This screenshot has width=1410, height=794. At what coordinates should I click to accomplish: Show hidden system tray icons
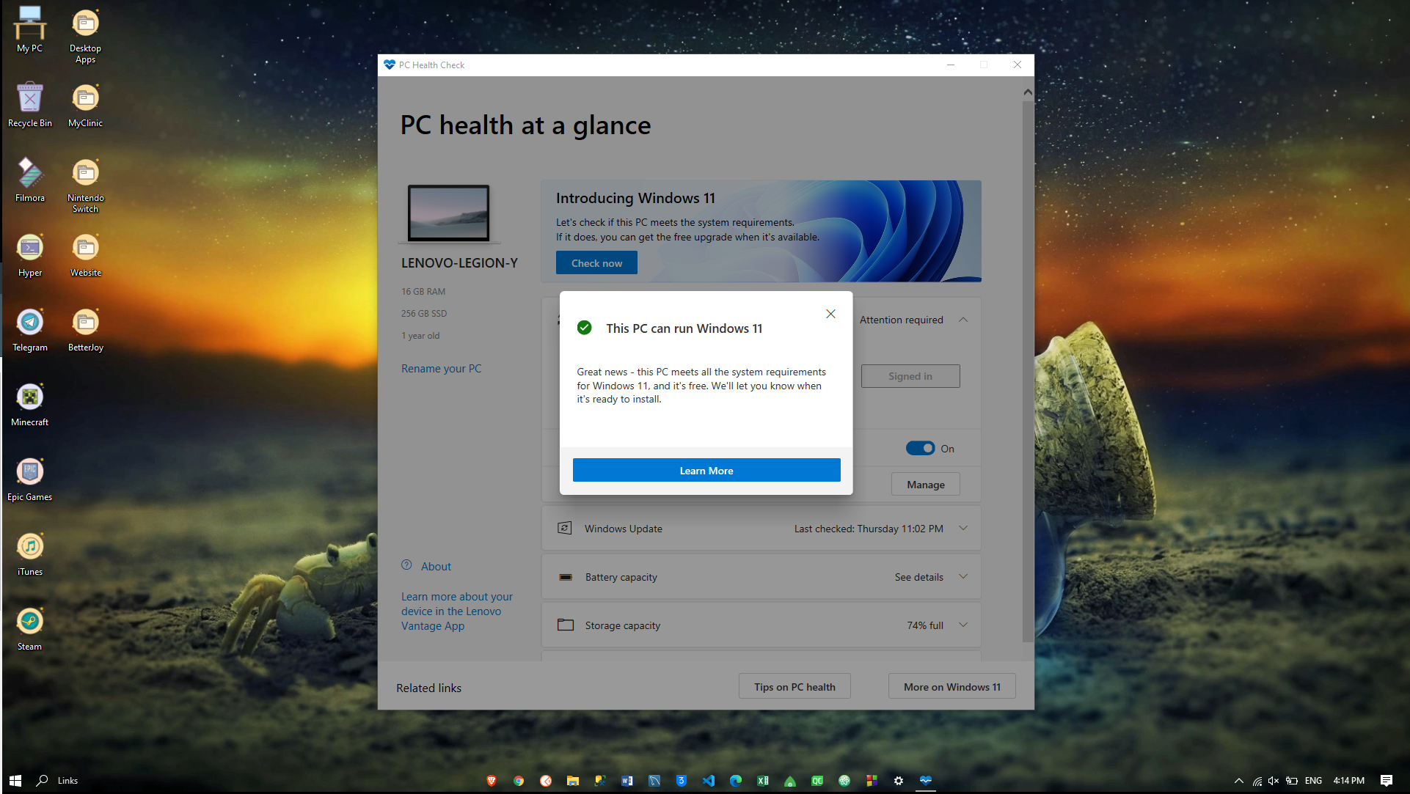click(x=1239, y=781)
